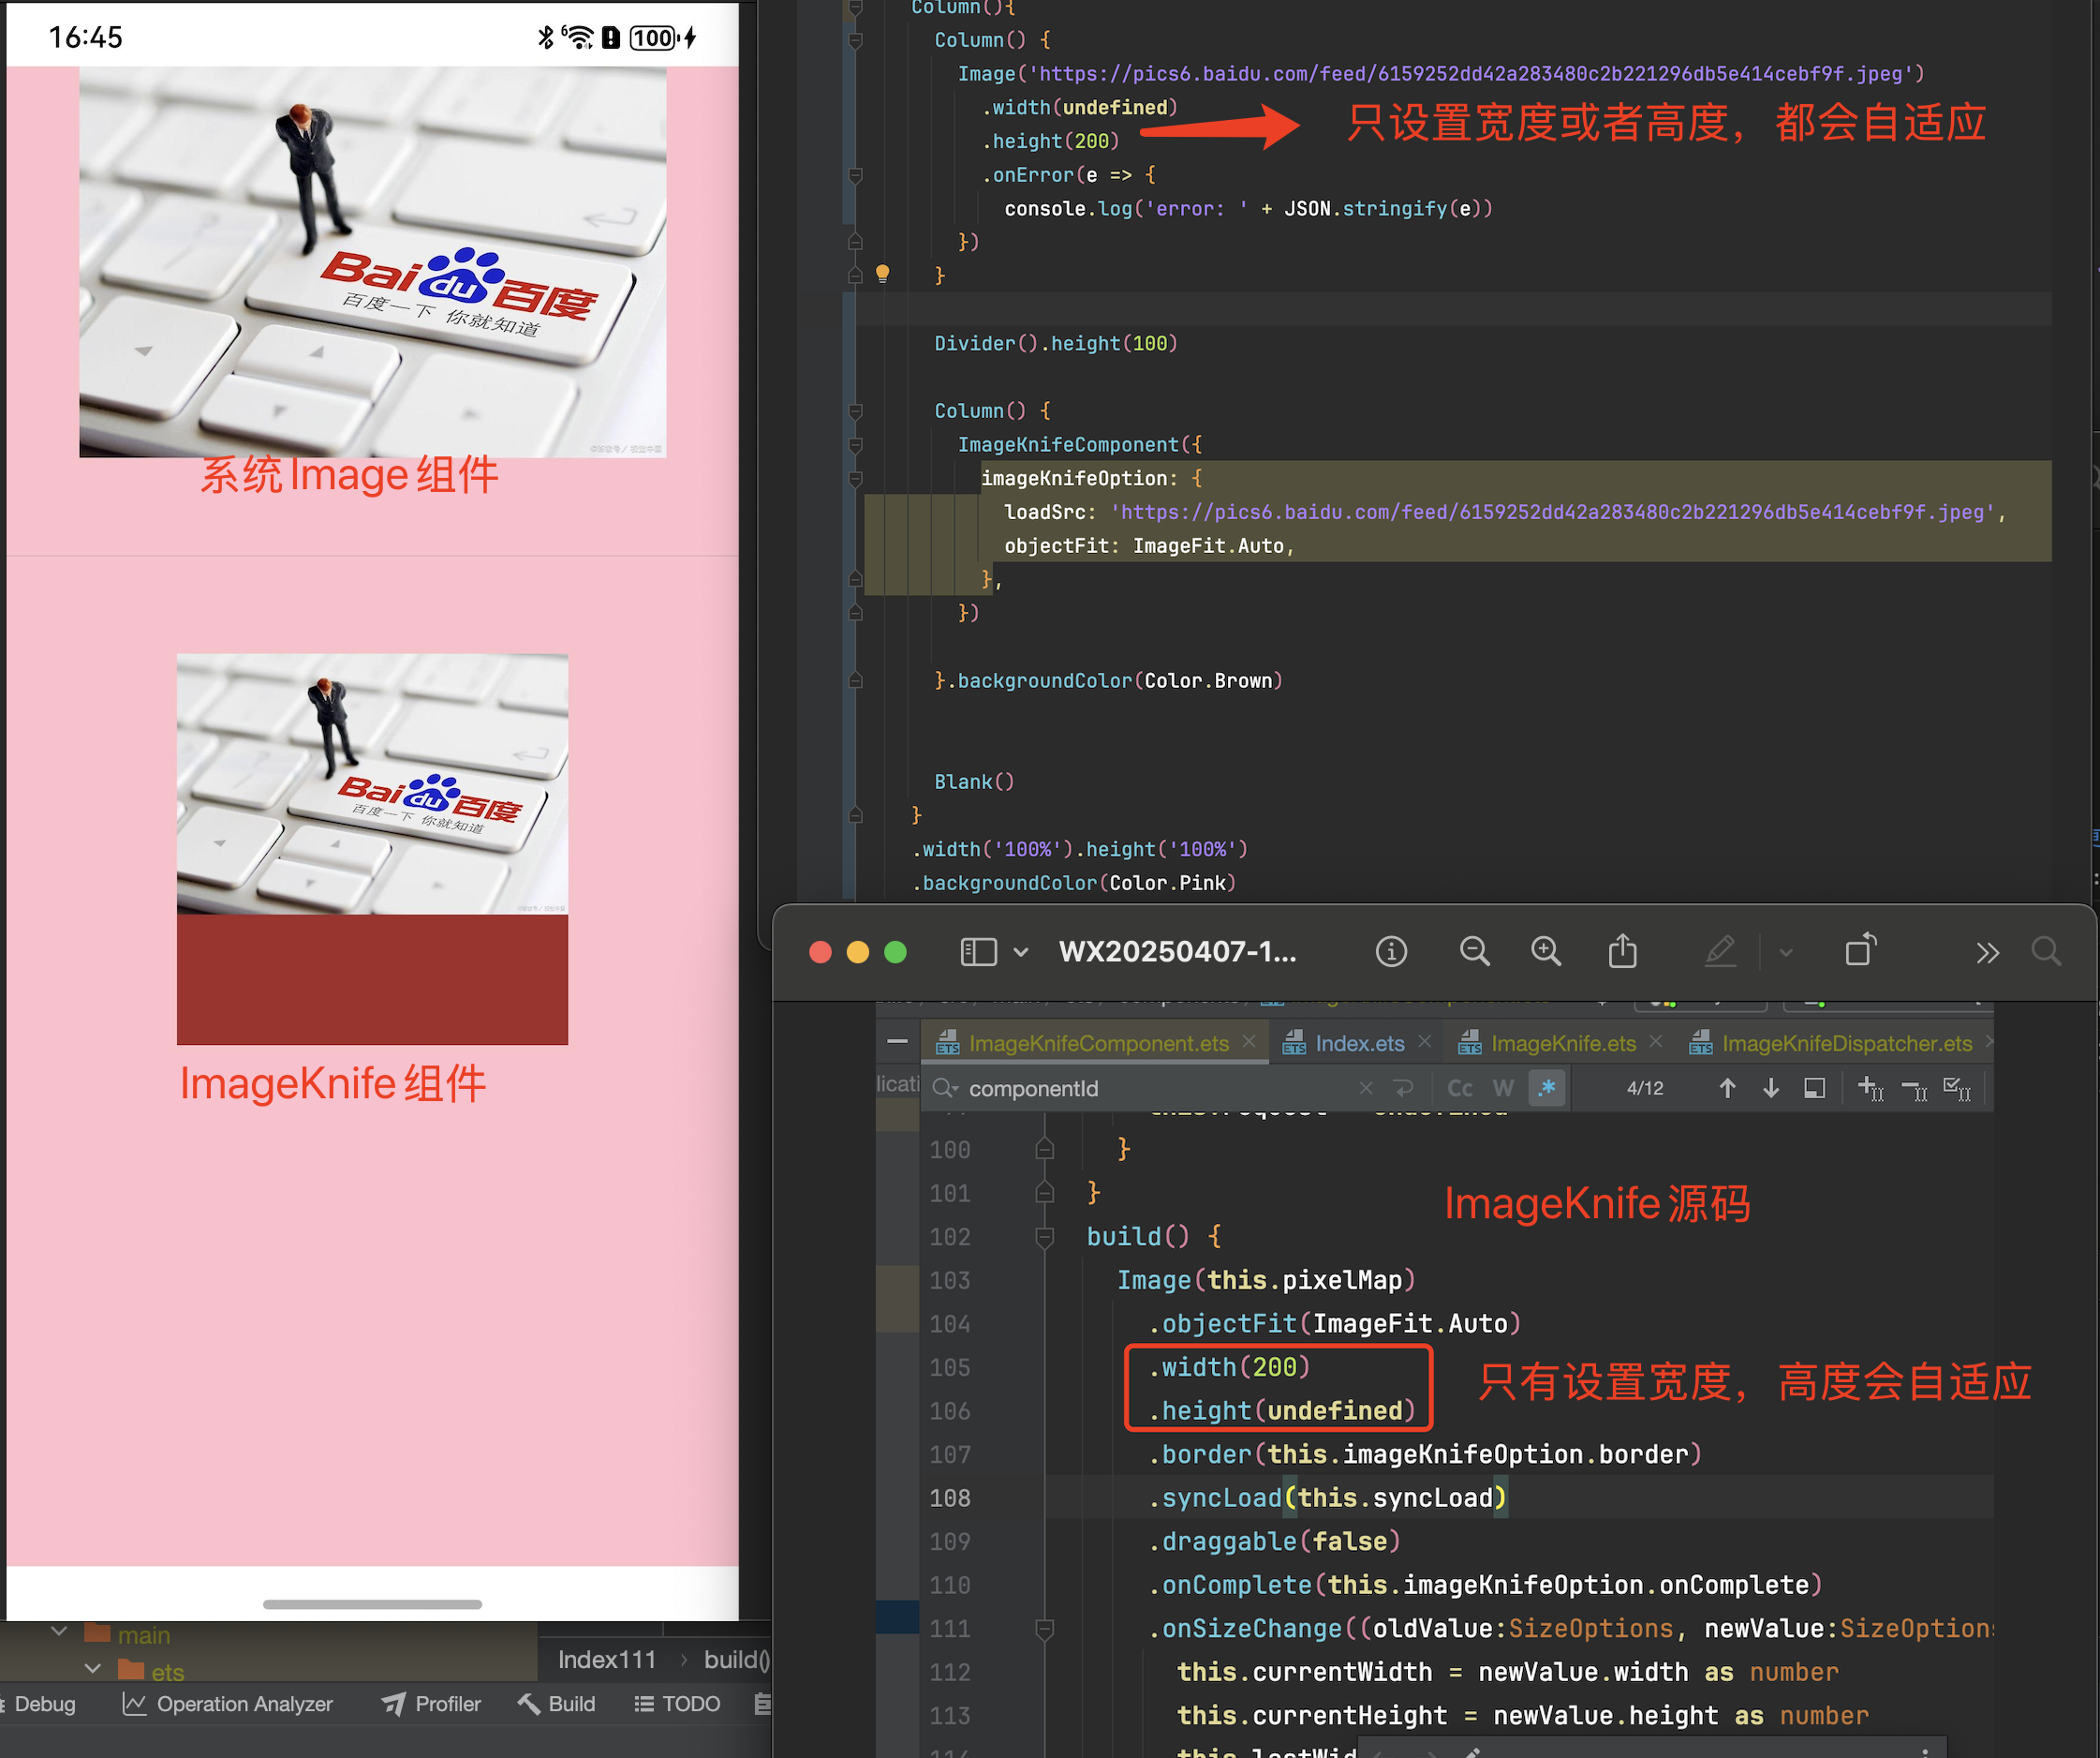Zoom out the Preview image
Image resolution: width=2100 pixels, height=1758 pixels.
click(x=1474, y=951)
